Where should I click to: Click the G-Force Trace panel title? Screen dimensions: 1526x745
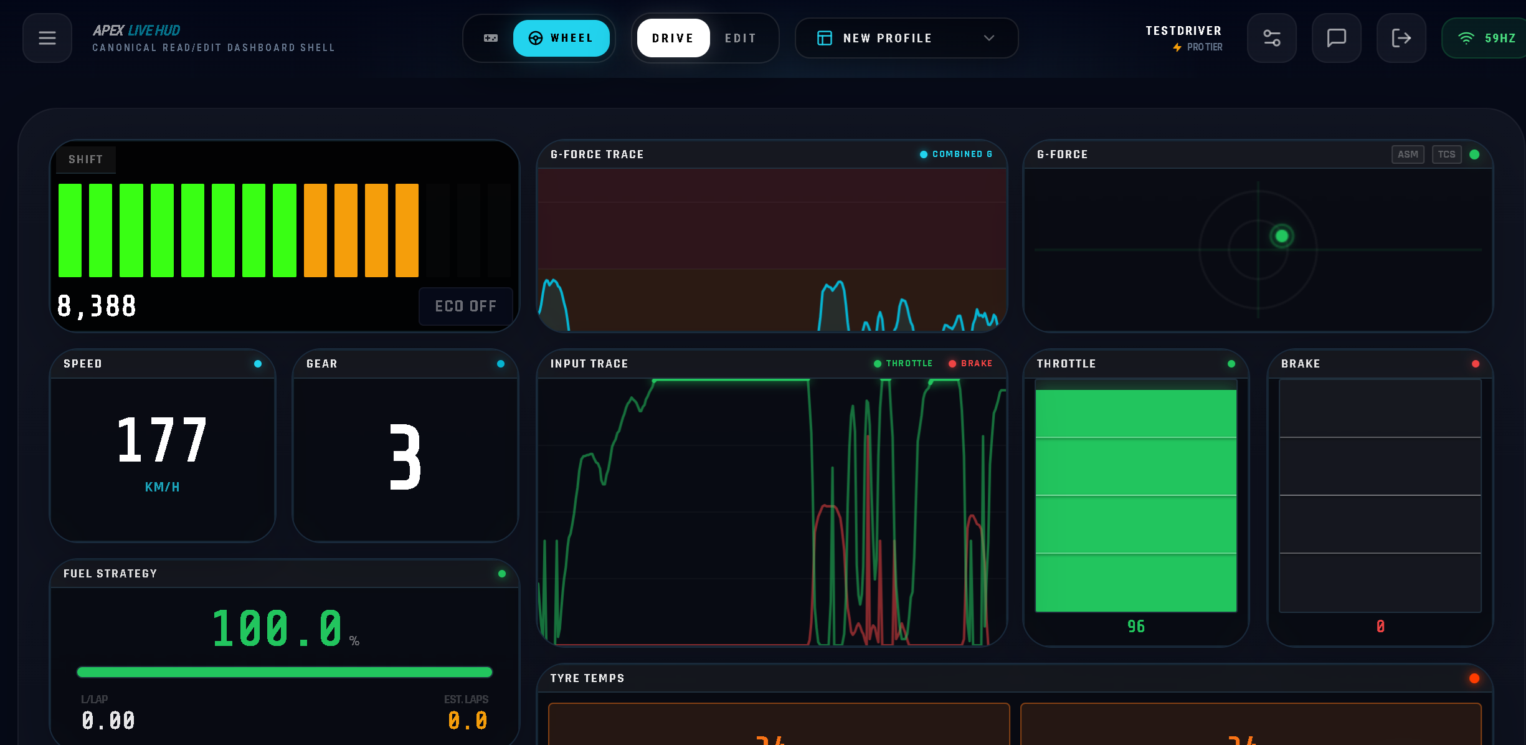click(x=597, y=154)
